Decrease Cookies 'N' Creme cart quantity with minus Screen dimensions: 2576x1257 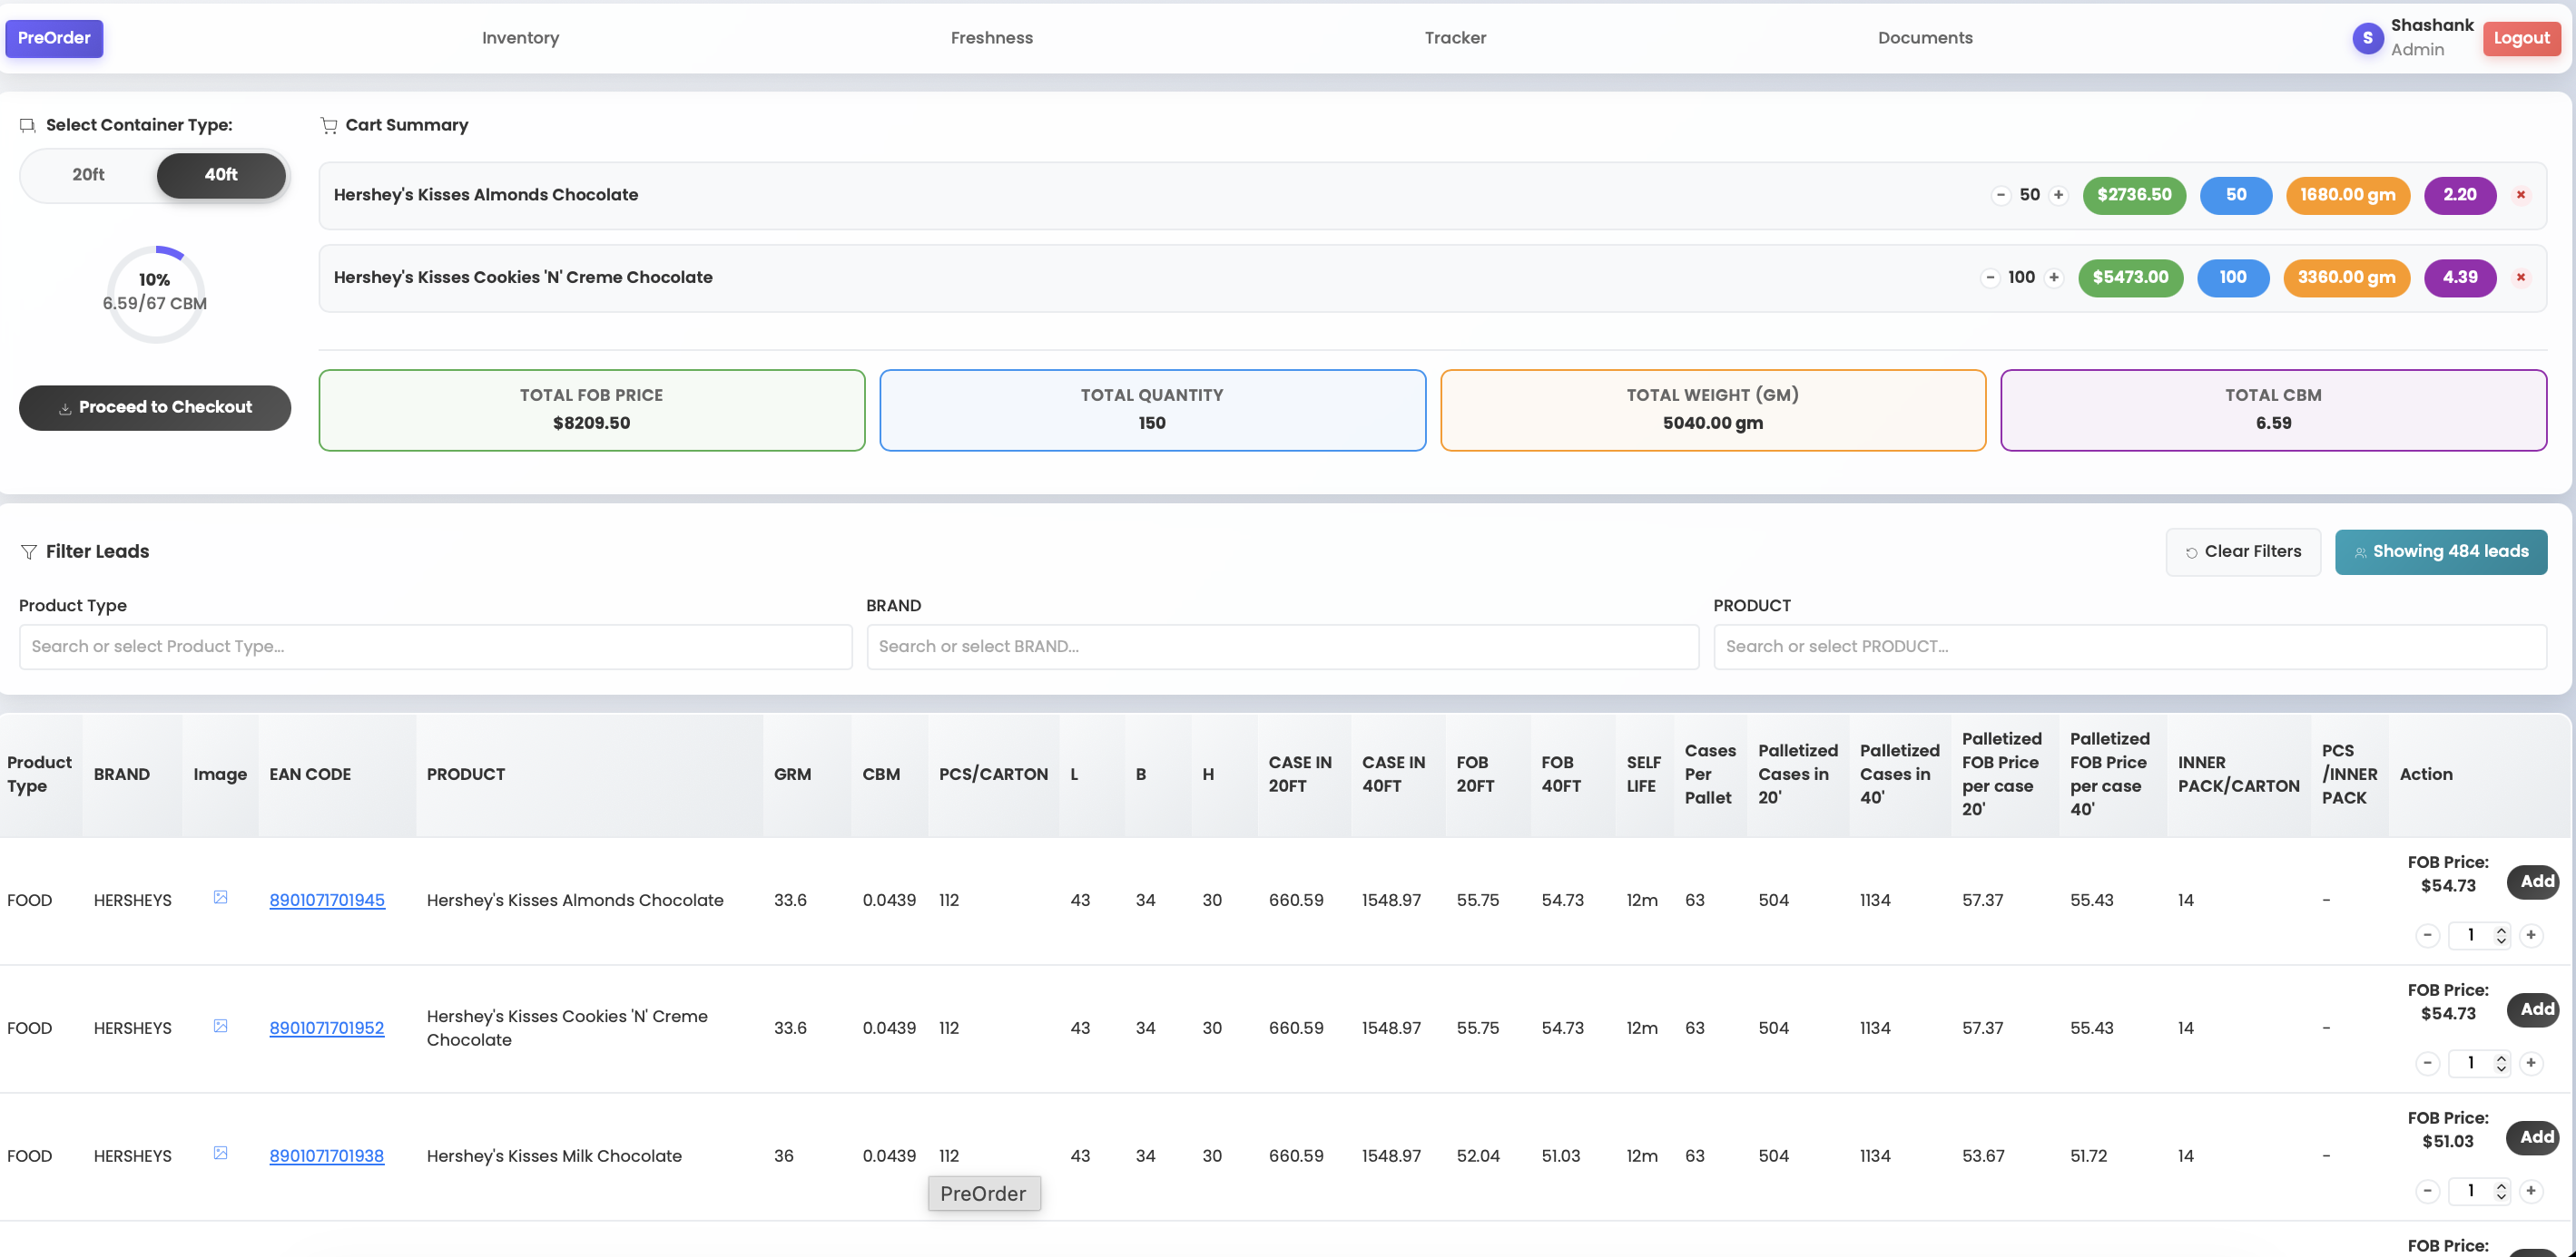(x=1990, y=278)
